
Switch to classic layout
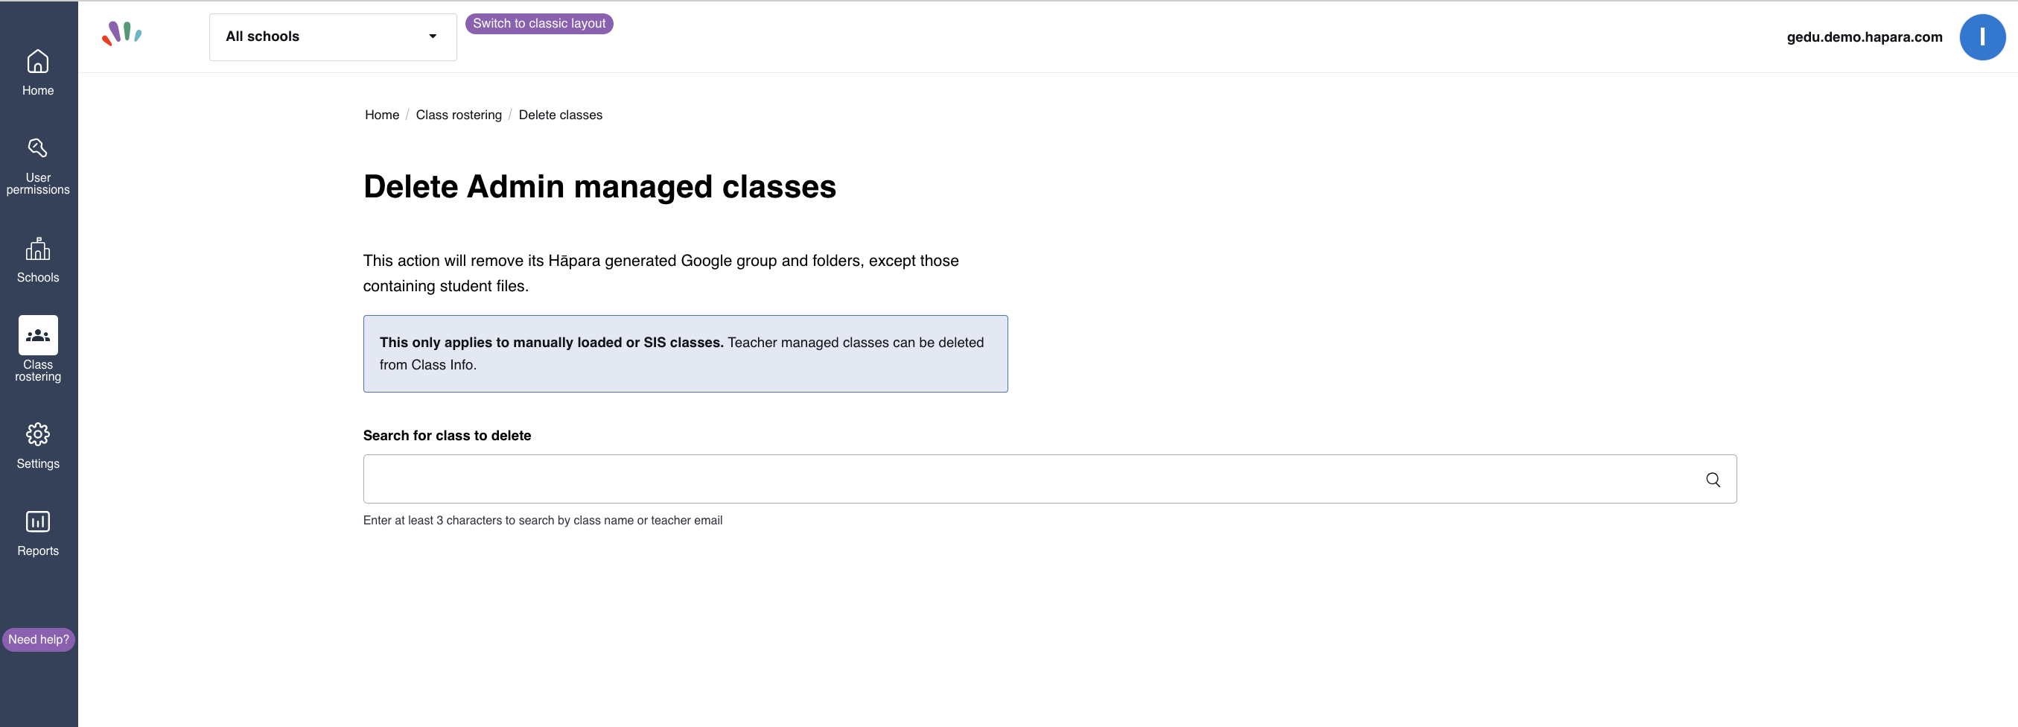[x=539, y=24]
